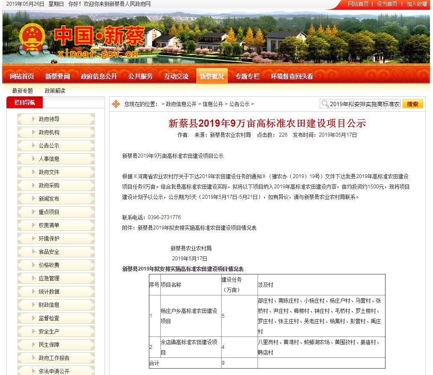Open 政府机构 in the sidebar
This screenshot has height=375, width=433.
tap(56, 132)
